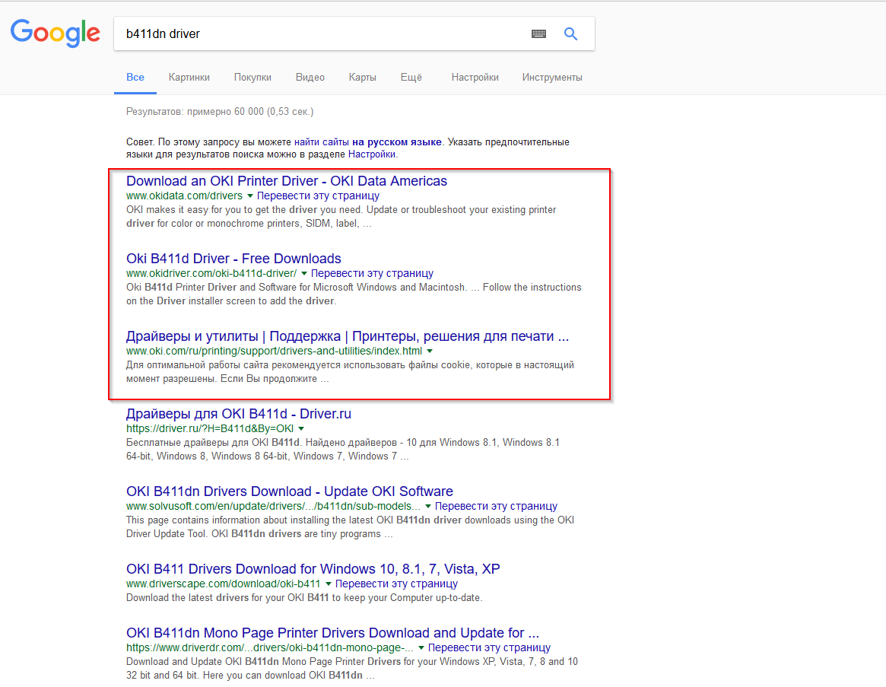The height and width of the screenshot is (687, 886).
Task: Open 'Oki B411d Driver - Free Downloads' result
Action: click(233, 259)
